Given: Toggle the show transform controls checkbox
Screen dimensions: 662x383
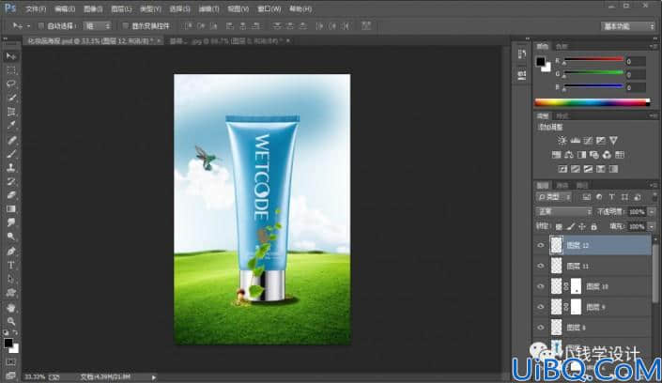Looking at the screenshot, I should (125, 25).
